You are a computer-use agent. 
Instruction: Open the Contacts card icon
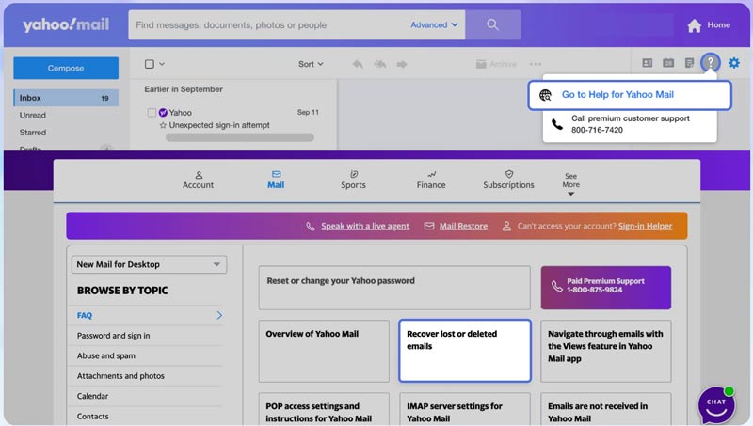coord(648,63)
